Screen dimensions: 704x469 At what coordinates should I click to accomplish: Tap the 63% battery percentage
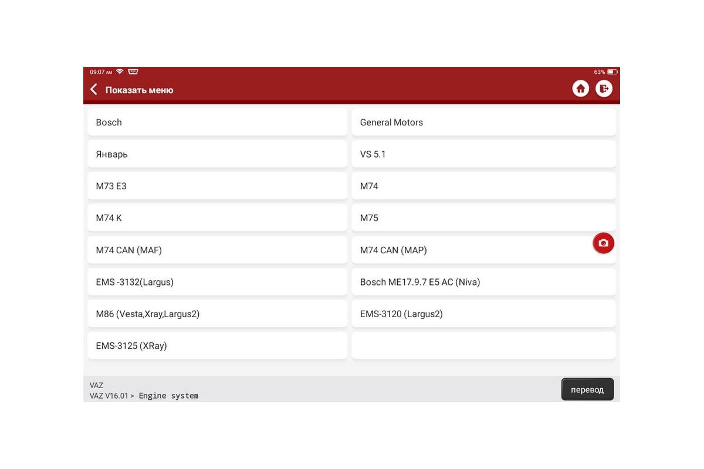[x=600, y=72]
